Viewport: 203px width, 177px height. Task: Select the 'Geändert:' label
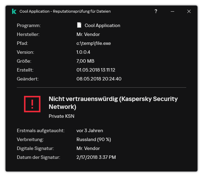click(x=28, y=79)
